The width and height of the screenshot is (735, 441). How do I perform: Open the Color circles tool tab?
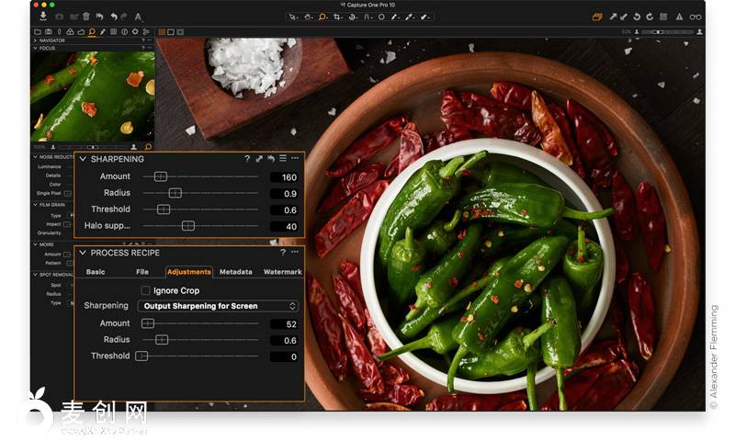[70, 32]
